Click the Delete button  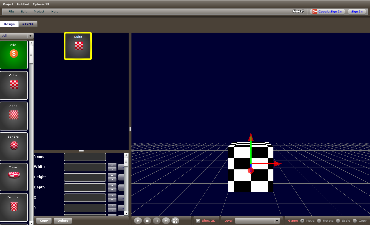coord(63,220)
